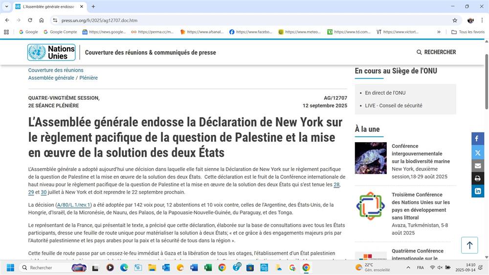Open File Explorer from the taskbar
This screenshot has height=275, width=489.
[152, 268]
